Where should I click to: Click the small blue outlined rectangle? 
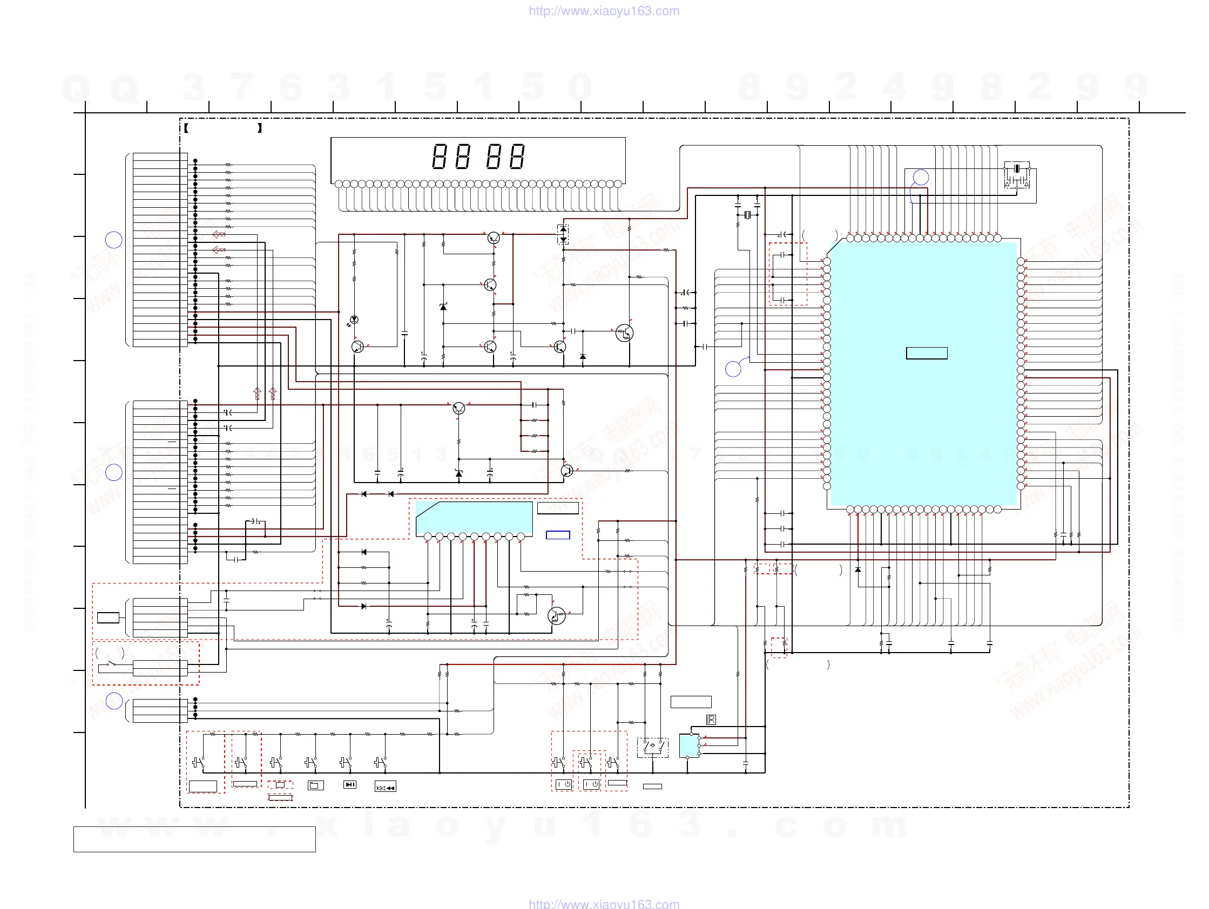pyautogui.click(x=557, y=535)
